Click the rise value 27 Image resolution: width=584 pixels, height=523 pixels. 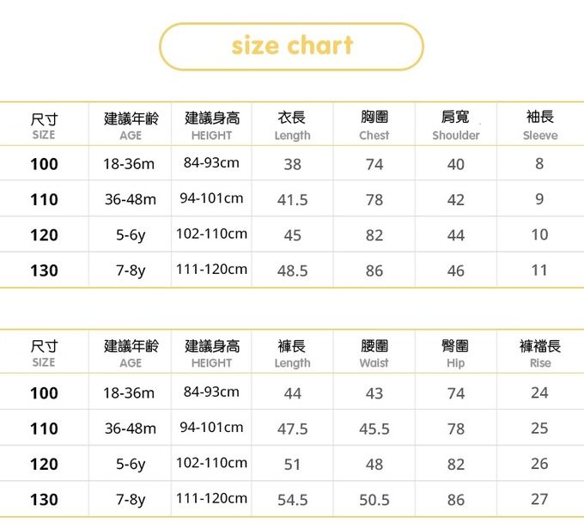click(539, 499)
